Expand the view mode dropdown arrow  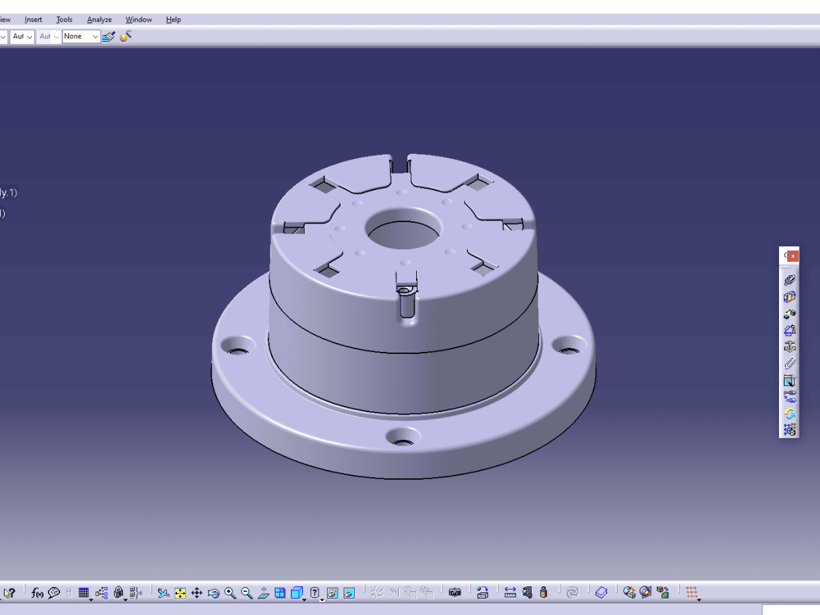[x=322, y=599]
